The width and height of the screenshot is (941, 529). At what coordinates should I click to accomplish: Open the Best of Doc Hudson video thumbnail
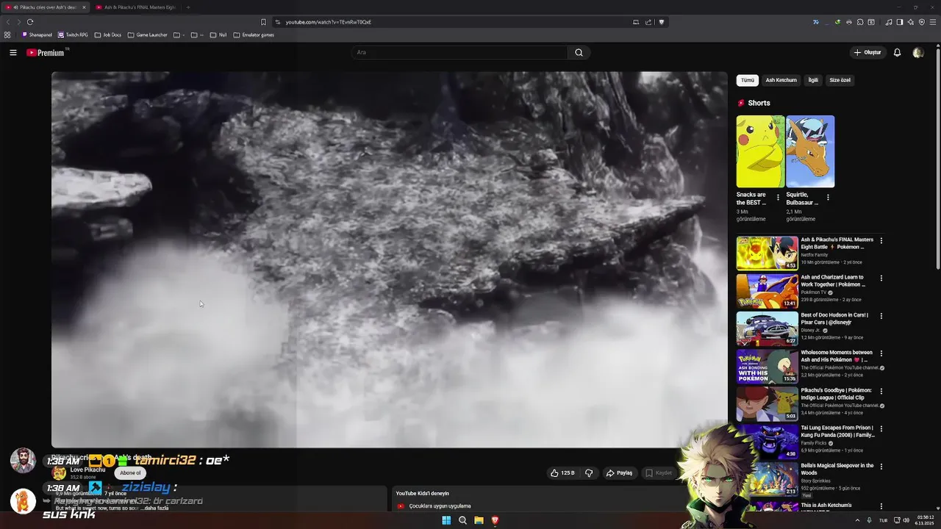coord(768,328)
